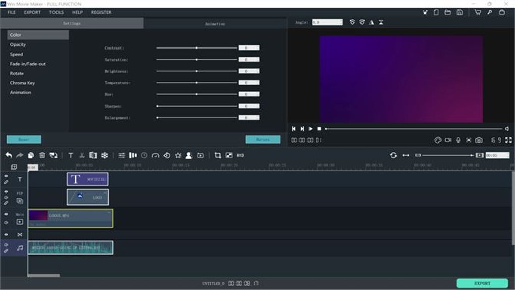This screenshot has width=515, height=290.
Task: Click the refresh loop icon above timeline
Action: click(x=393, y=155)
